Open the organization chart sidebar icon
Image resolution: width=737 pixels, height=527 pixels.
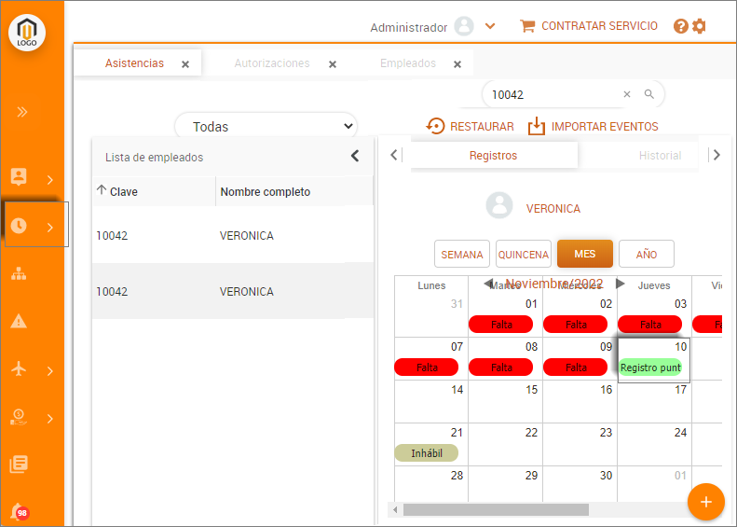coord(19,273)
